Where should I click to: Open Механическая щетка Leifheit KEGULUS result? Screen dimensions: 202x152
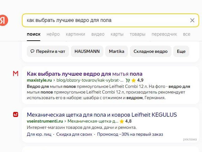pos(102,115)
